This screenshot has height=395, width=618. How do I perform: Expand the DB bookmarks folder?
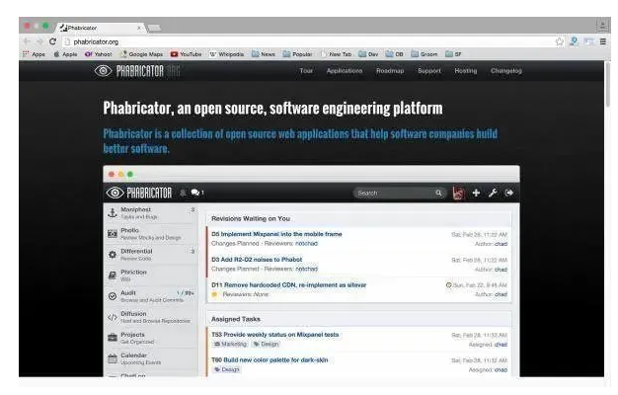(x=394, y=54)
